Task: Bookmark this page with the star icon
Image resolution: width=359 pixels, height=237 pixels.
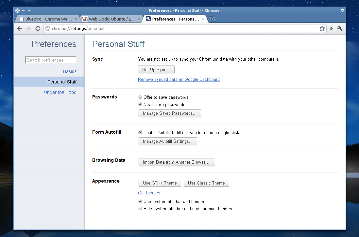Action: pos(322,29)
